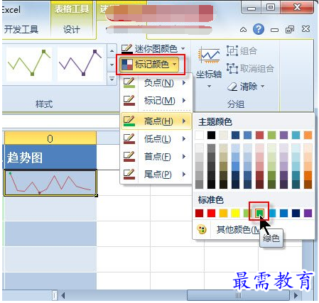This screenshot has height=303, width=319.
Task: Select column header O
Action: [x=50, y=138]
